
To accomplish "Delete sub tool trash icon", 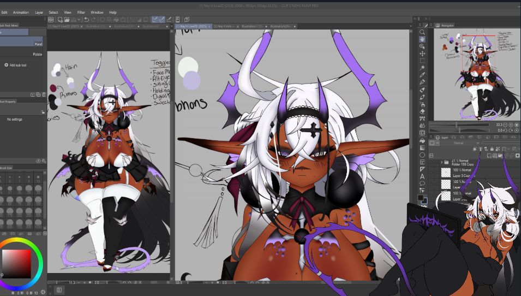I will tap(44, 95).
